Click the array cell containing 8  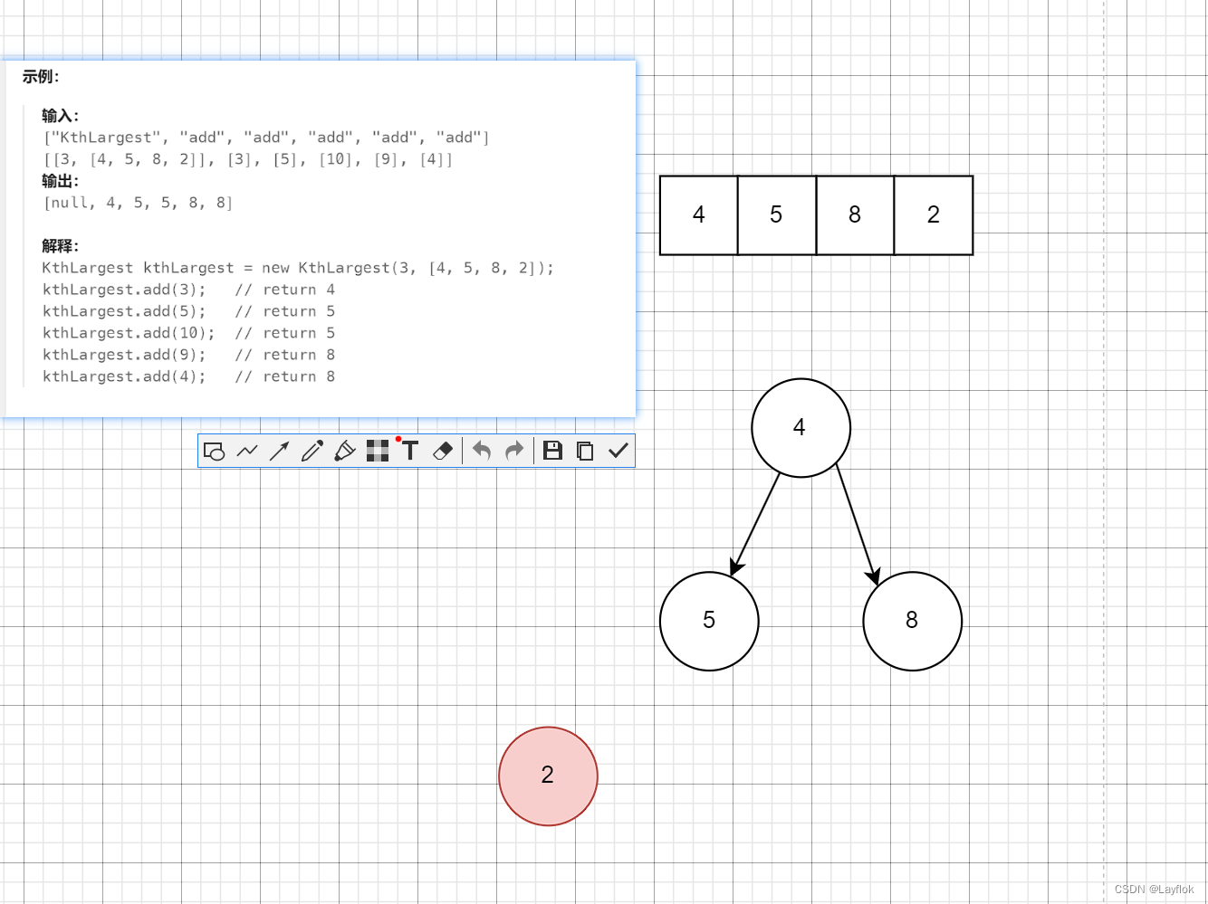coord(855,215)
